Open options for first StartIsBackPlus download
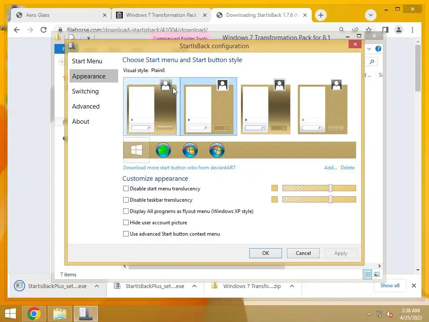Viewport: 429px width, 322px height. click(x=97, y=286)
